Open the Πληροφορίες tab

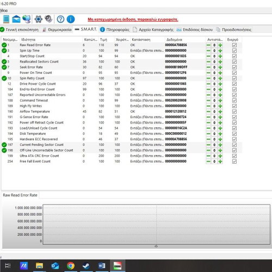pyautogui.click(x=115, y=29)
